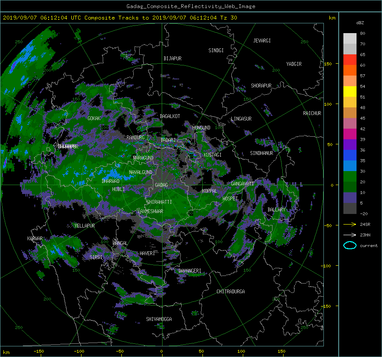
Task: Click the Gadag_Composite_Reflectivity_Web_Image title
Action: click(191, 6)
